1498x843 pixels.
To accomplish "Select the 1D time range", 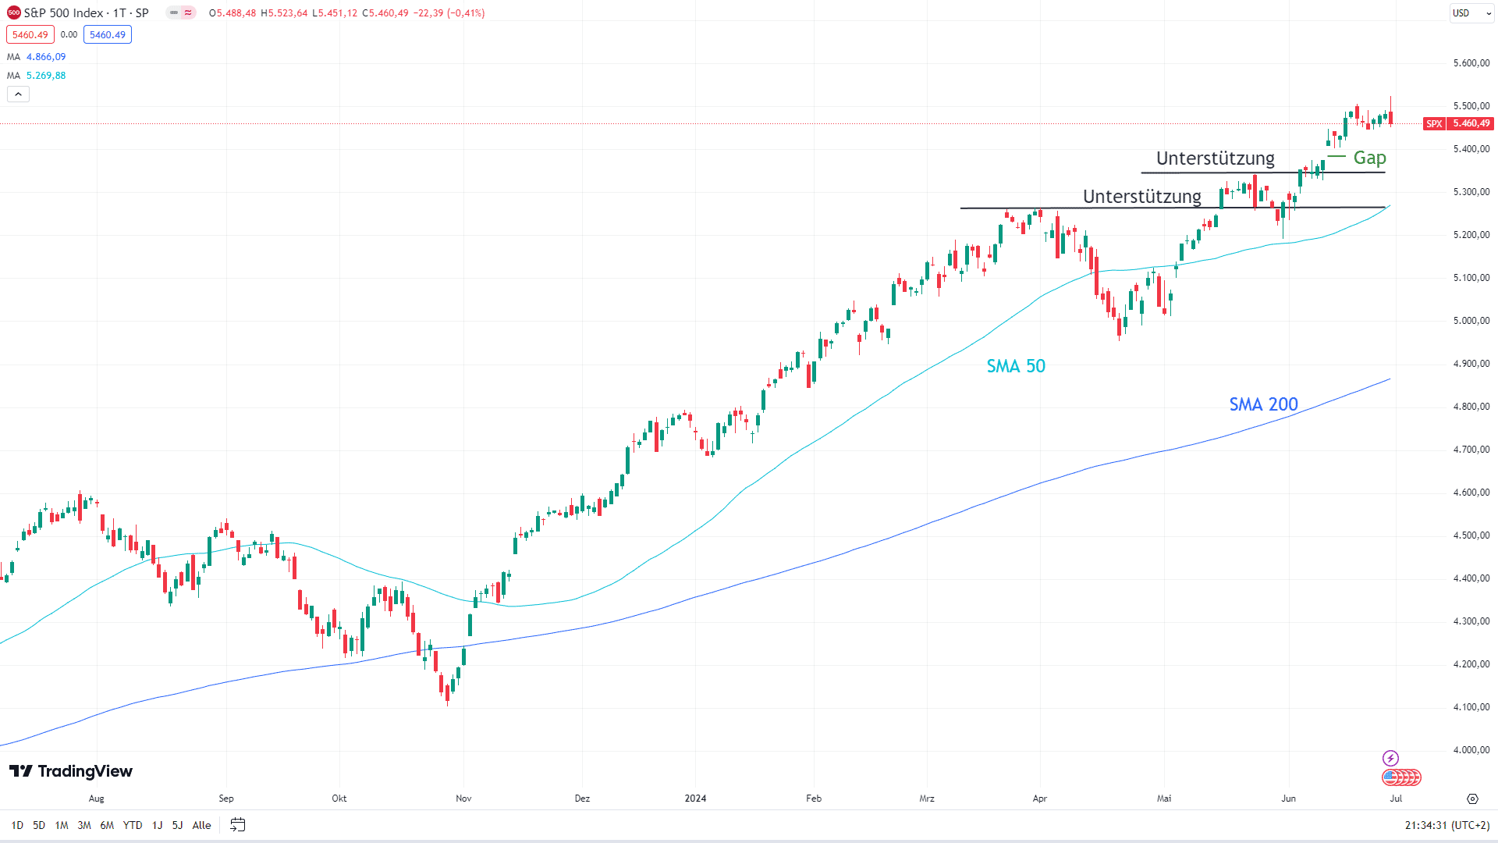I will (x=17, y=825).
